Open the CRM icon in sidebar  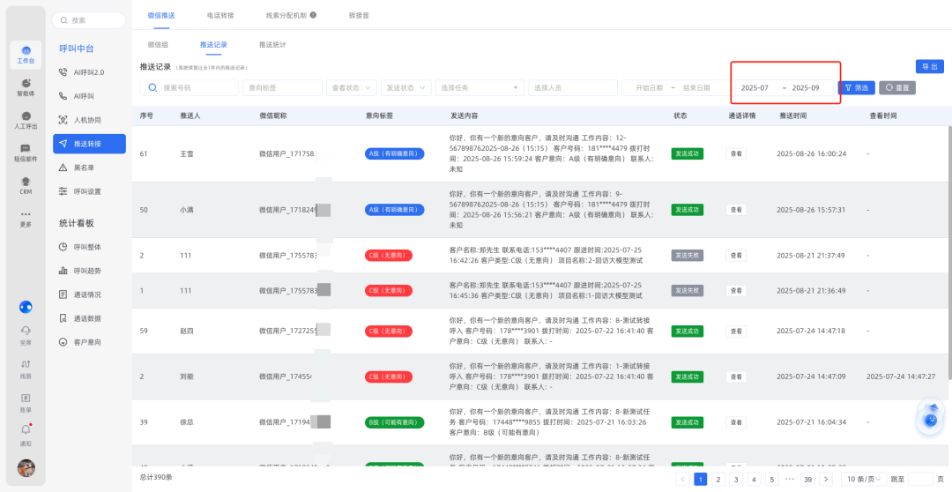[x=26, y=185]
